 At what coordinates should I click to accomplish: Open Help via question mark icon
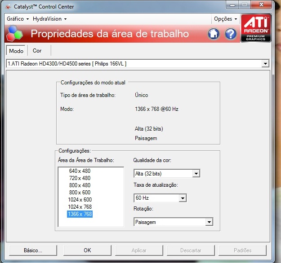[x=231, y=34]
